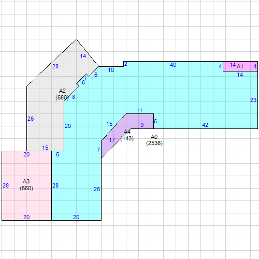This screenshot has width=259, height=259.
Task: Click the 40 dimension on the top edge
Action: pyautogui.click(x=173, y=65)
